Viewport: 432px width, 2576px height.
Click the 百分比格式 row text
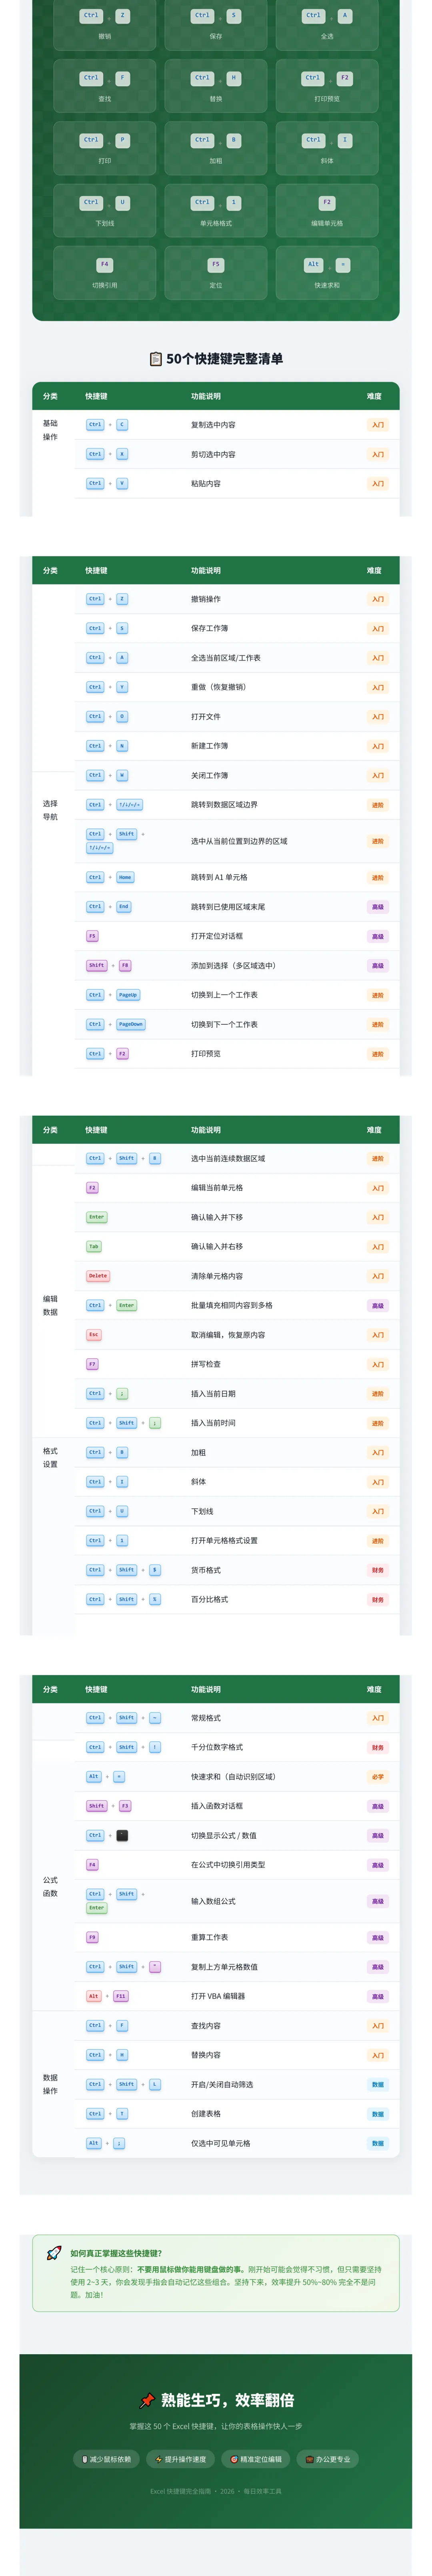[x=209, y=1599]
